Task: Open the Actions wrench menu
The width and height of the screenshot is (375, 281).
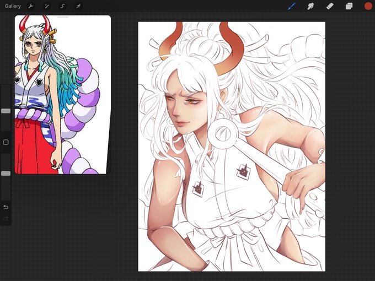Action: (x=31, y=6)
